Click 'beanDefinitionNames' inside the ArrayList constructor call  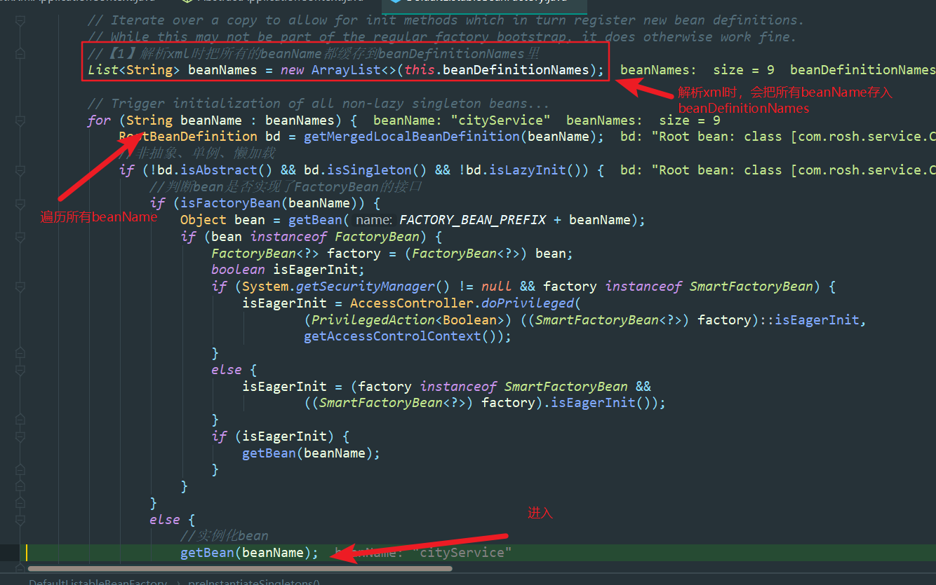[x=516, y=70]
